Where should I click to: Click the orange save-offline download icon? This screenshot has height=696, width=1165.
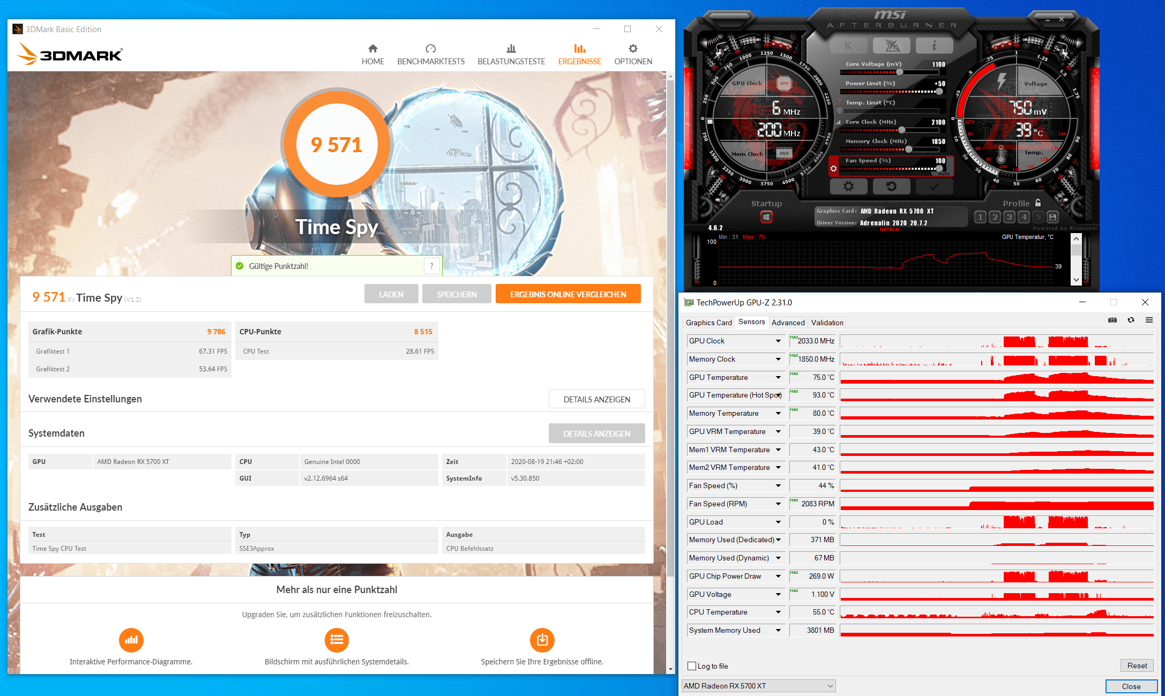click(542, 640)
